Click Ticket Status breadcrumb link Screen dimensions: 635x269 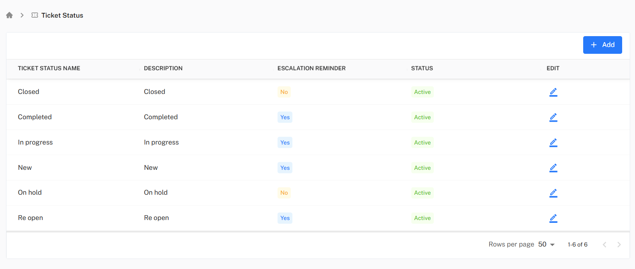[62, 15]
